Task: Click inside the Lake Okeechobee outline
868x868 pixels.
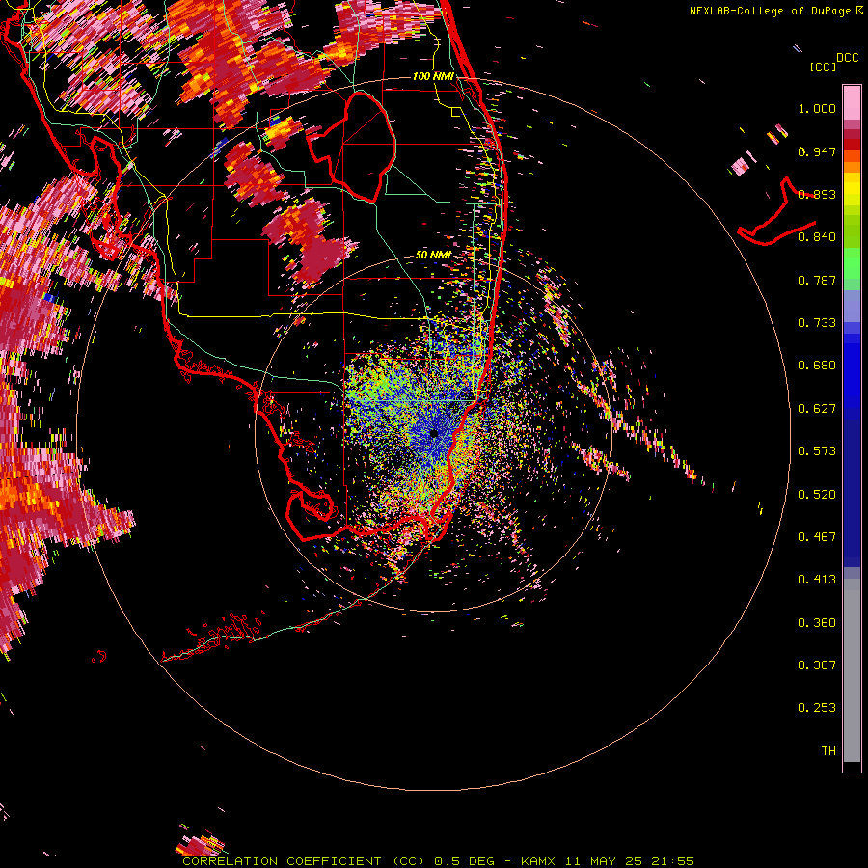Action: click(360, 147)
